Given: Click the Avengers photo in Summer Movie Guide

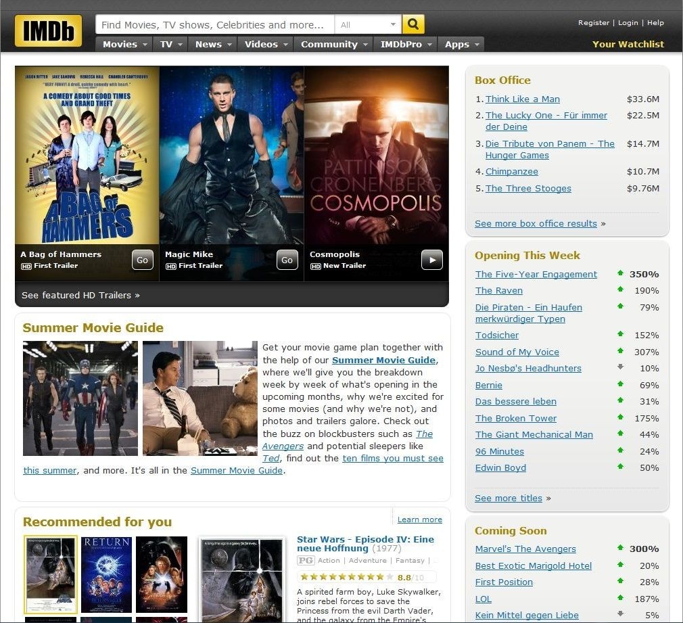Looking at the screenshot, I should coord(80,398).
